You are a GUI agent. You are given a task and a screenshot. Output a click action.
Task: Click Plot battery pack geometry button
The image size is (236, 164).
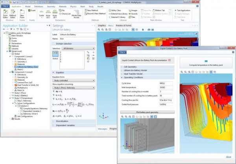(147, 112)
